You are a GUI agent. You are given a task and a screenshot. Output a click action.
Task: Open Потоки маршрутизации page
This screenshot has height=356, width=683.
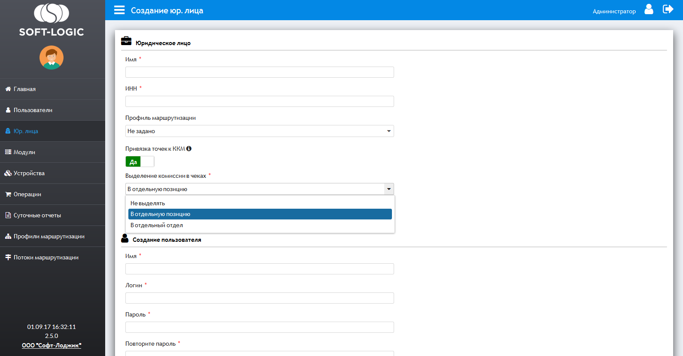point(52,257)
